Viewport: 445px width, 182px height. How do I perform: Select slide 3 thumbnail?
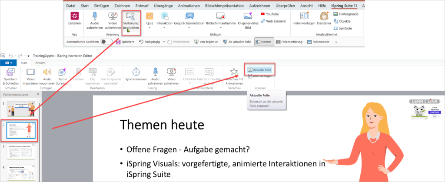coord(21,152)
